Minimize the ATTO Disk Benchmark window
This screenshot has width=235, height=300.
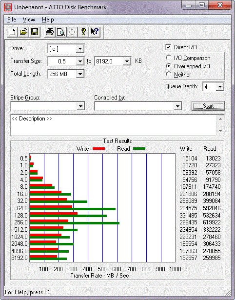[188, 5]
